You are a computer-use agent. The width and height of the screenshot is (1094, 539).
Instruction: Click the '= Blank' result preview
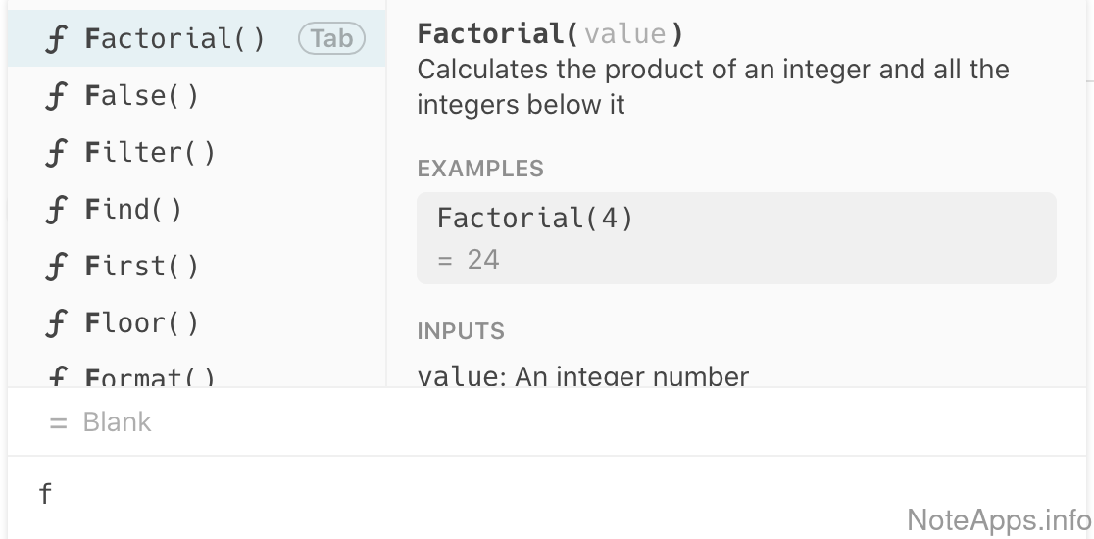point(100,422)
